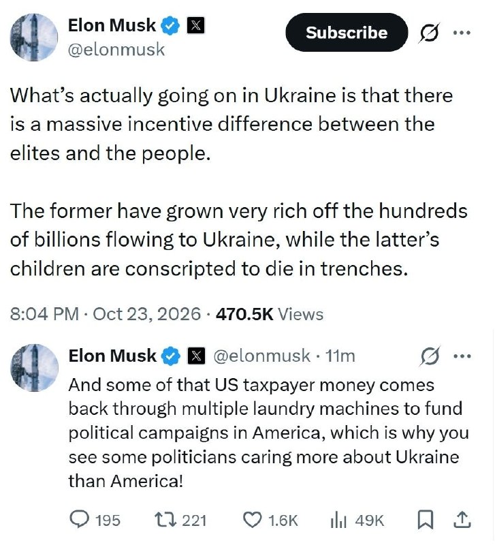Viewport: 495px width, 545px height.
Task: Click the X affiliation badge in main post header
Action: [195, 25]
